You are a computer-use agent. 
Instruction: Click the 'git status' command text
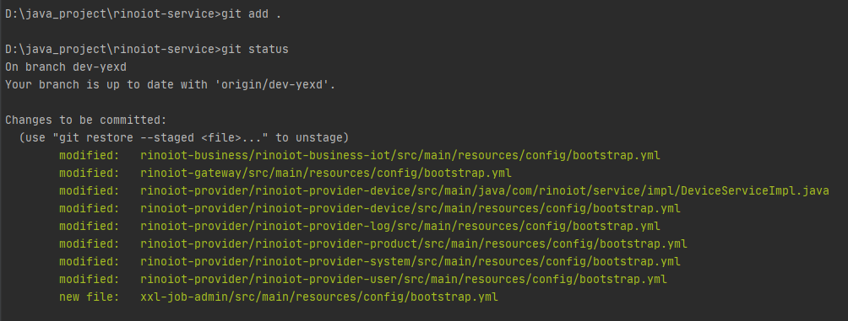(255, 50)
